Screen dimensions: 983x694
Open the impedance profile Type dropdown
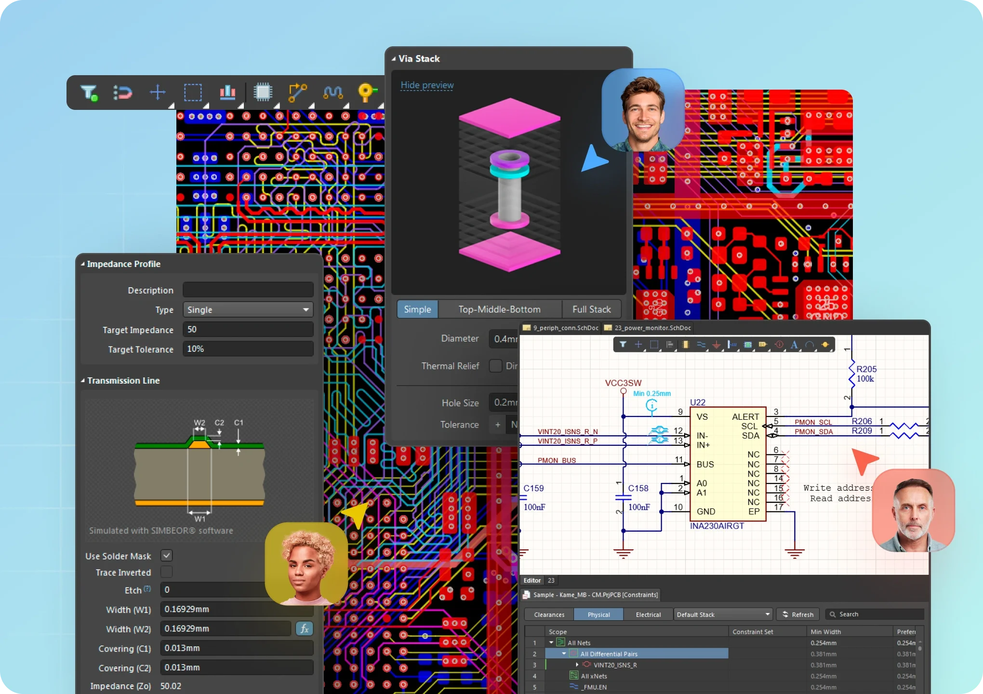coord(247,309)
